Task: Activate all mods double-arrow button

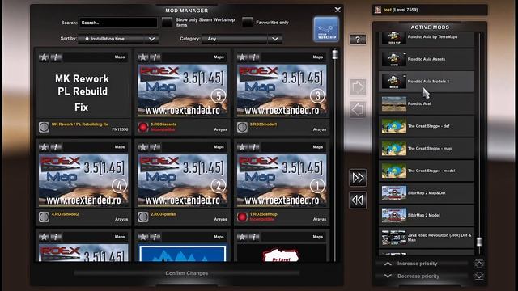Action: point(358,178)
